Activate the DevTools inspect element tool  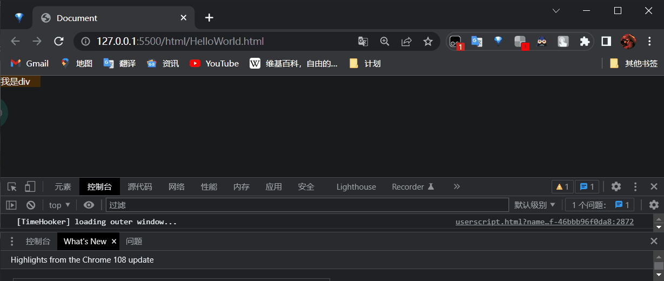[12, 187]
